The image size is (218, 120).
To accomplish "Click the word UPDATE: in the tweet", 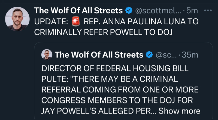I will click(51, 22).
